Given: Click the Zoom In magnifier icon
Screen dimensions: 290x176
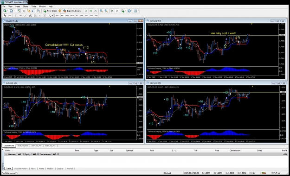Looking at the screenshot, I should [x=101, y=11].
